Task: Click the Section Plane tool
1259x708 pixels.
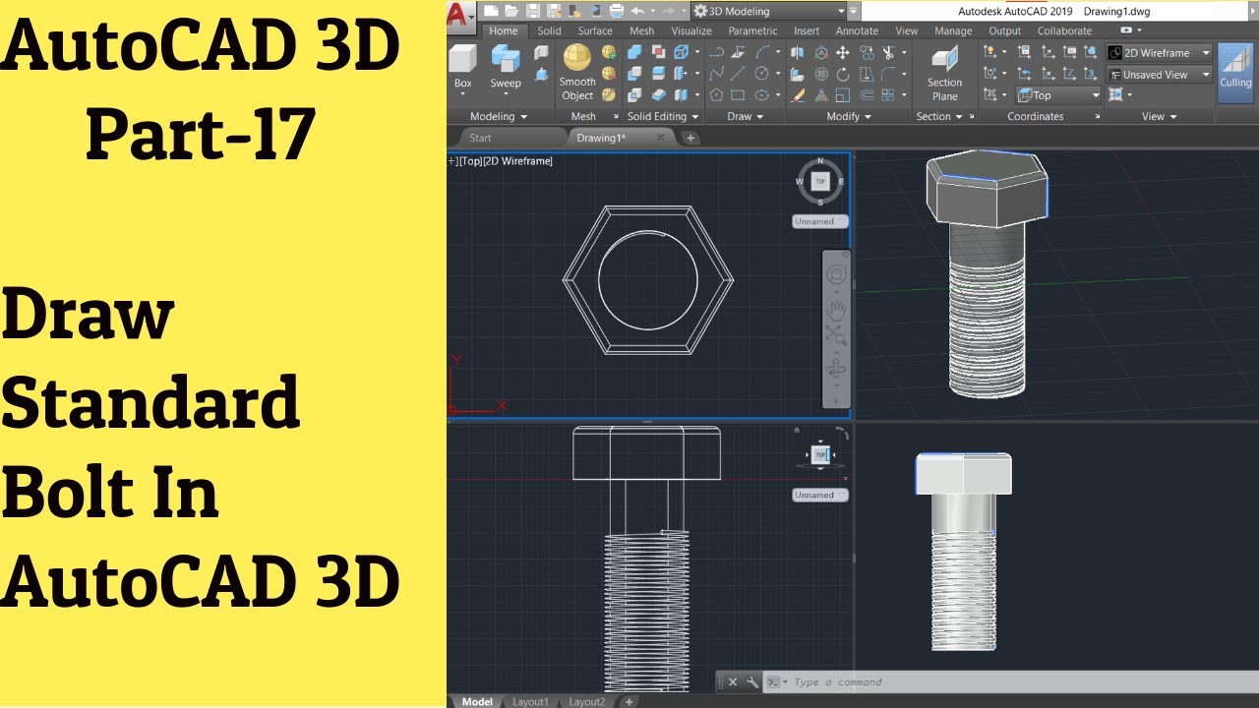Action: click(944, 73)
